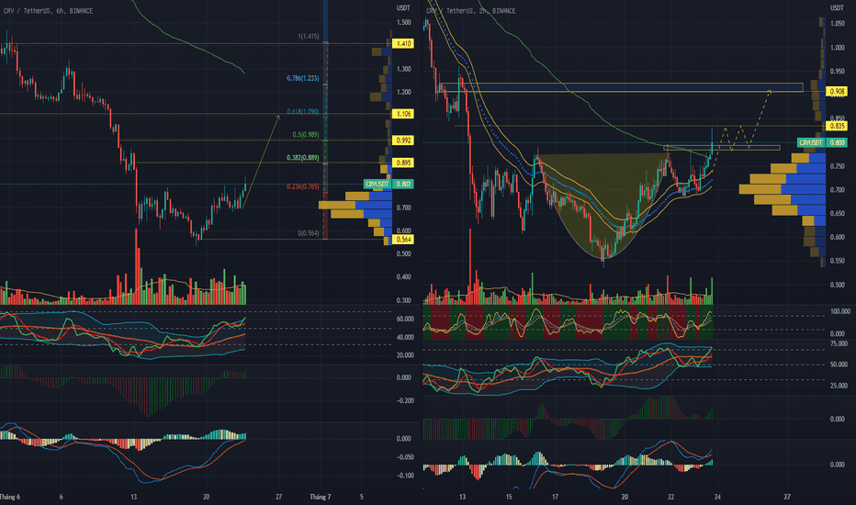856x505 pixels.
Task: Click the 5 date label after Tháng 7
Action: tap(361, 497)
